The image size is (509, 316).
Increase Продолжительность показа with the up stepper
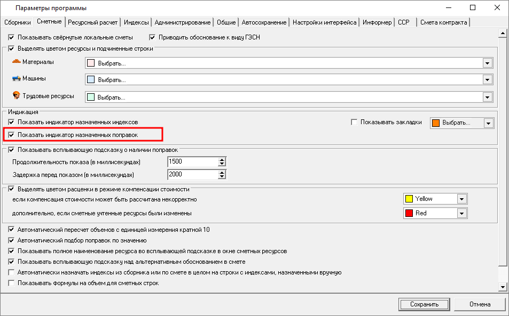tap(222, 159)
